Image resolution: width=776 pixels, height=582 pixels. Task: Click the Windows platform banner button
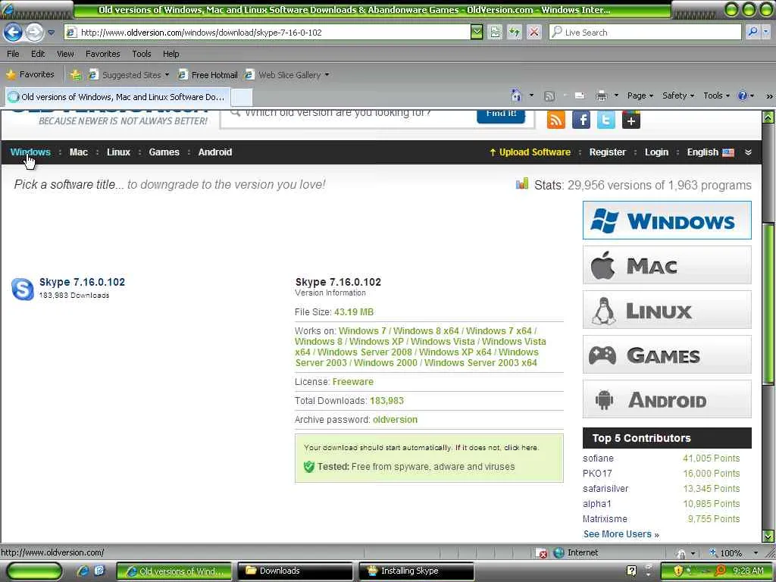point(667,221)
